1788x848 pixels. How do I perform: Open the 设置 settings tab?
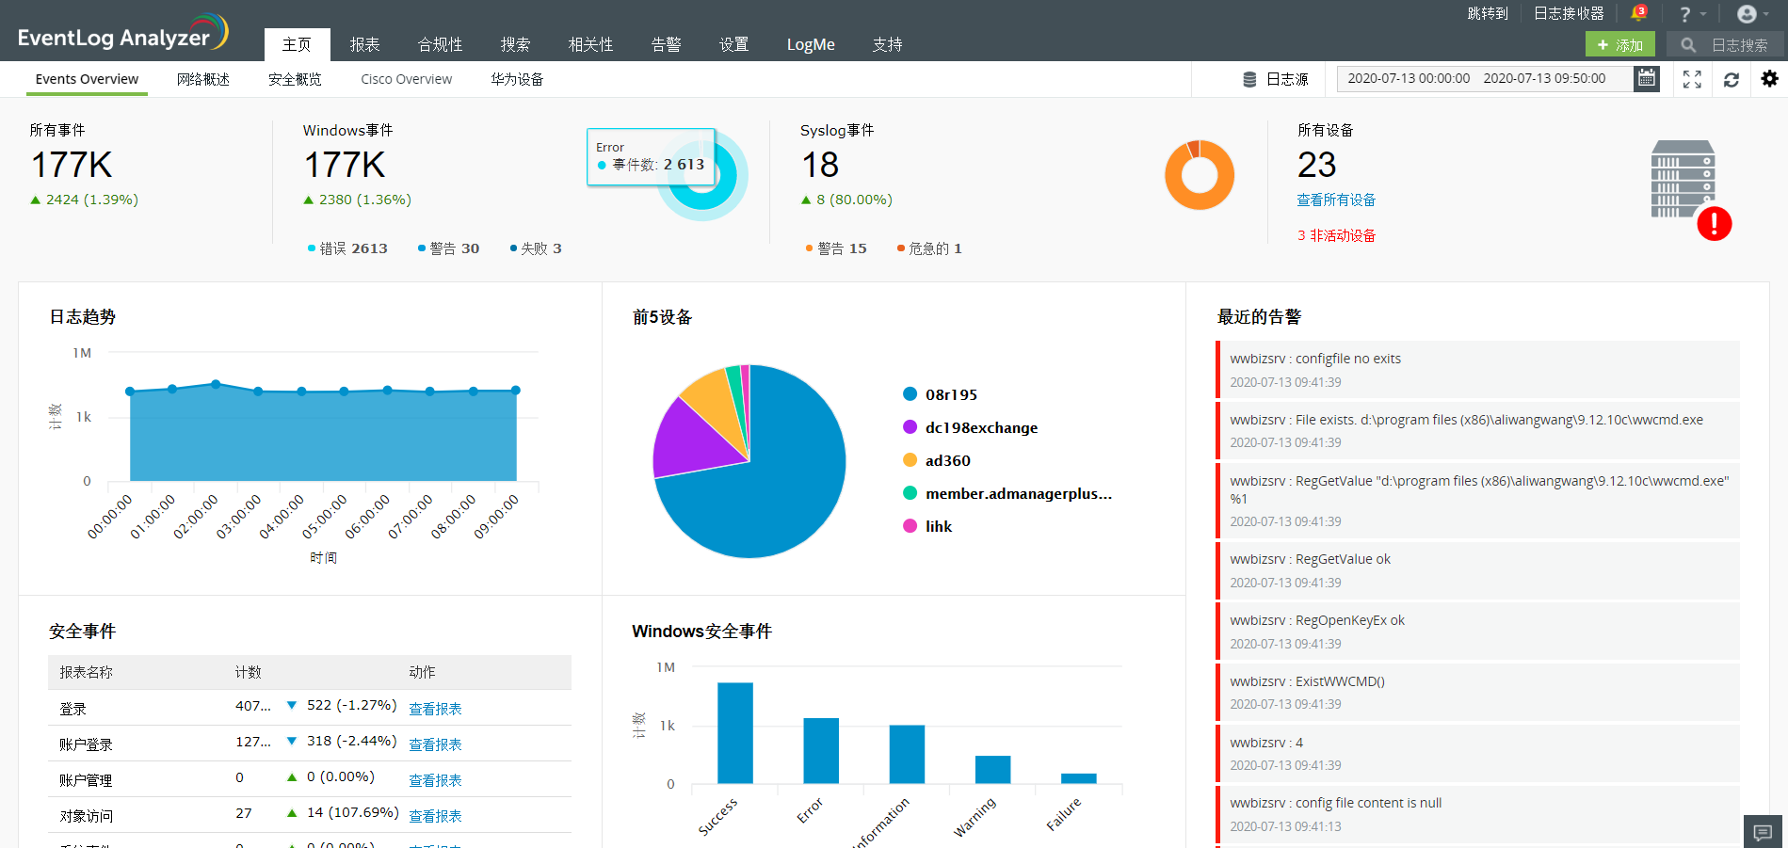[734, 44]
